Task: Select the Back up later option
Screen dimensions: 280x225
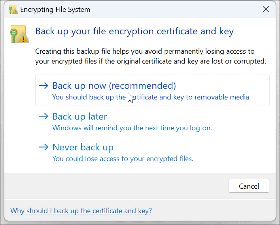Action: [79, 116]
